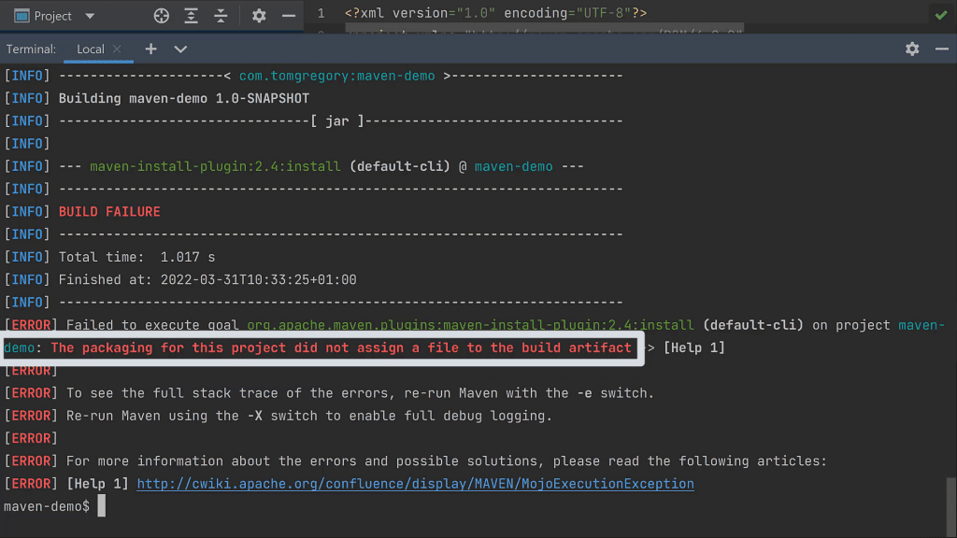Open the Project view dropdown arrow
Image resolution: width=957 pixels, height=538 pixels.
[x=89, y=15]
